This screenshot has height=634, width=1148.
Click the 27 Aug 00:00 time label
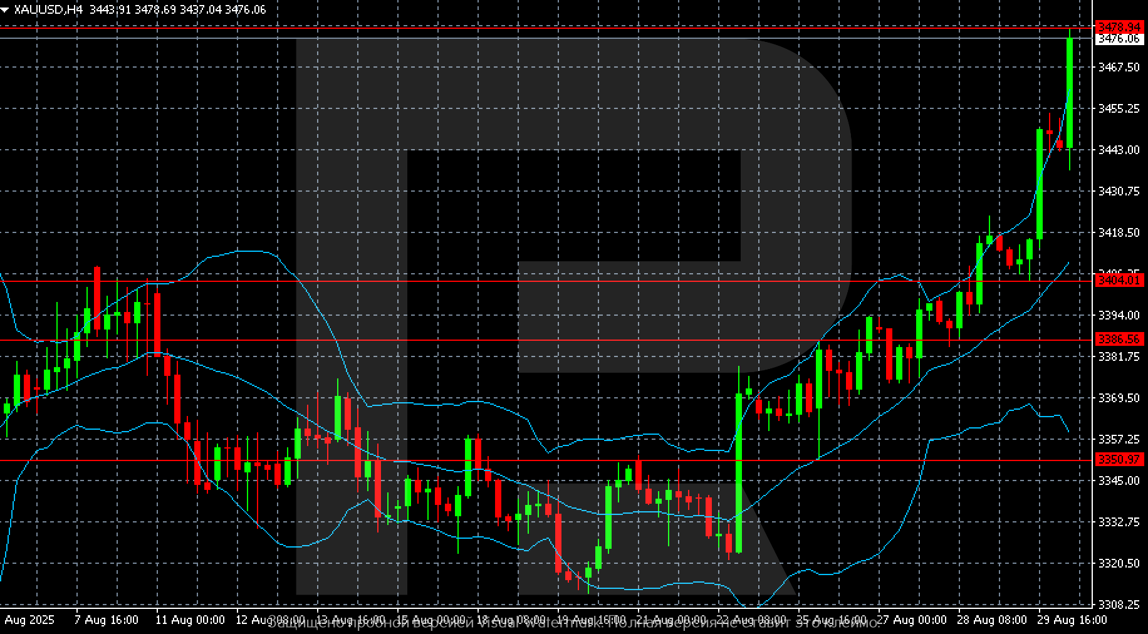coord(912,620)
